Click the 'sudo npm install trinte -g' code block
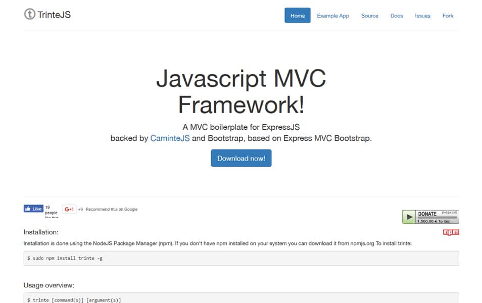 (x=242, y=258)
